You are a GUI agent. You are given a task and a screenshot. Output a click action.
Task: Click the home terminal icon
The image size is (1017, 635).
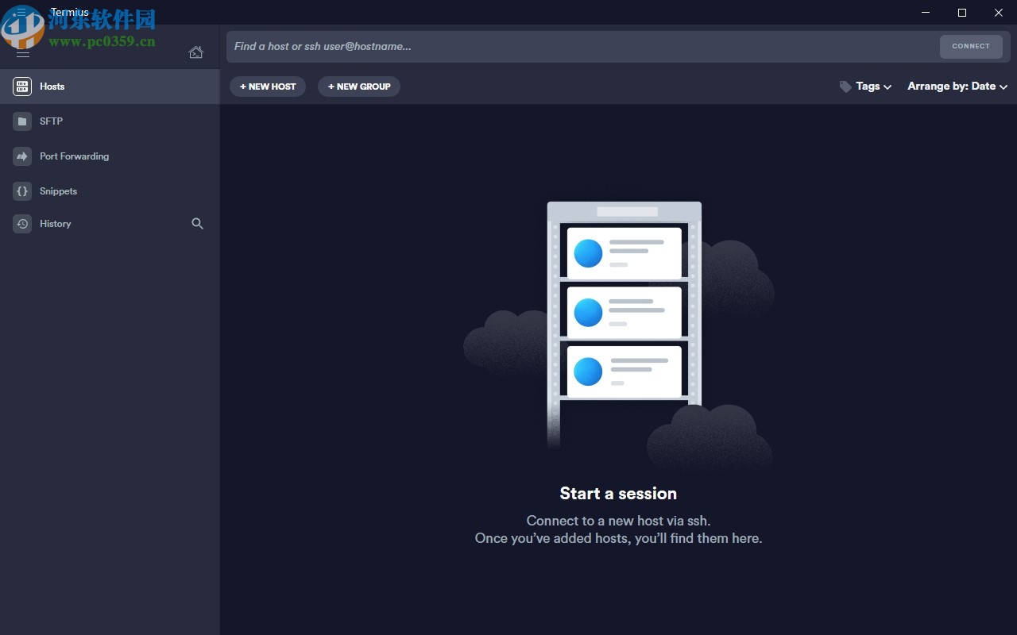[x=195, y=52]
